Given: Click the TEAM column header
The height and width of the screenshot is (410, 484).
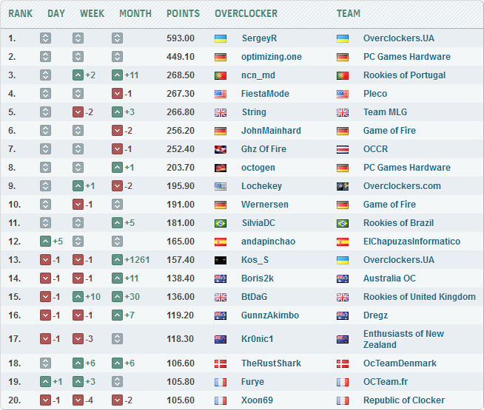Looking at the screenshot, I should (x=349, y=13).
